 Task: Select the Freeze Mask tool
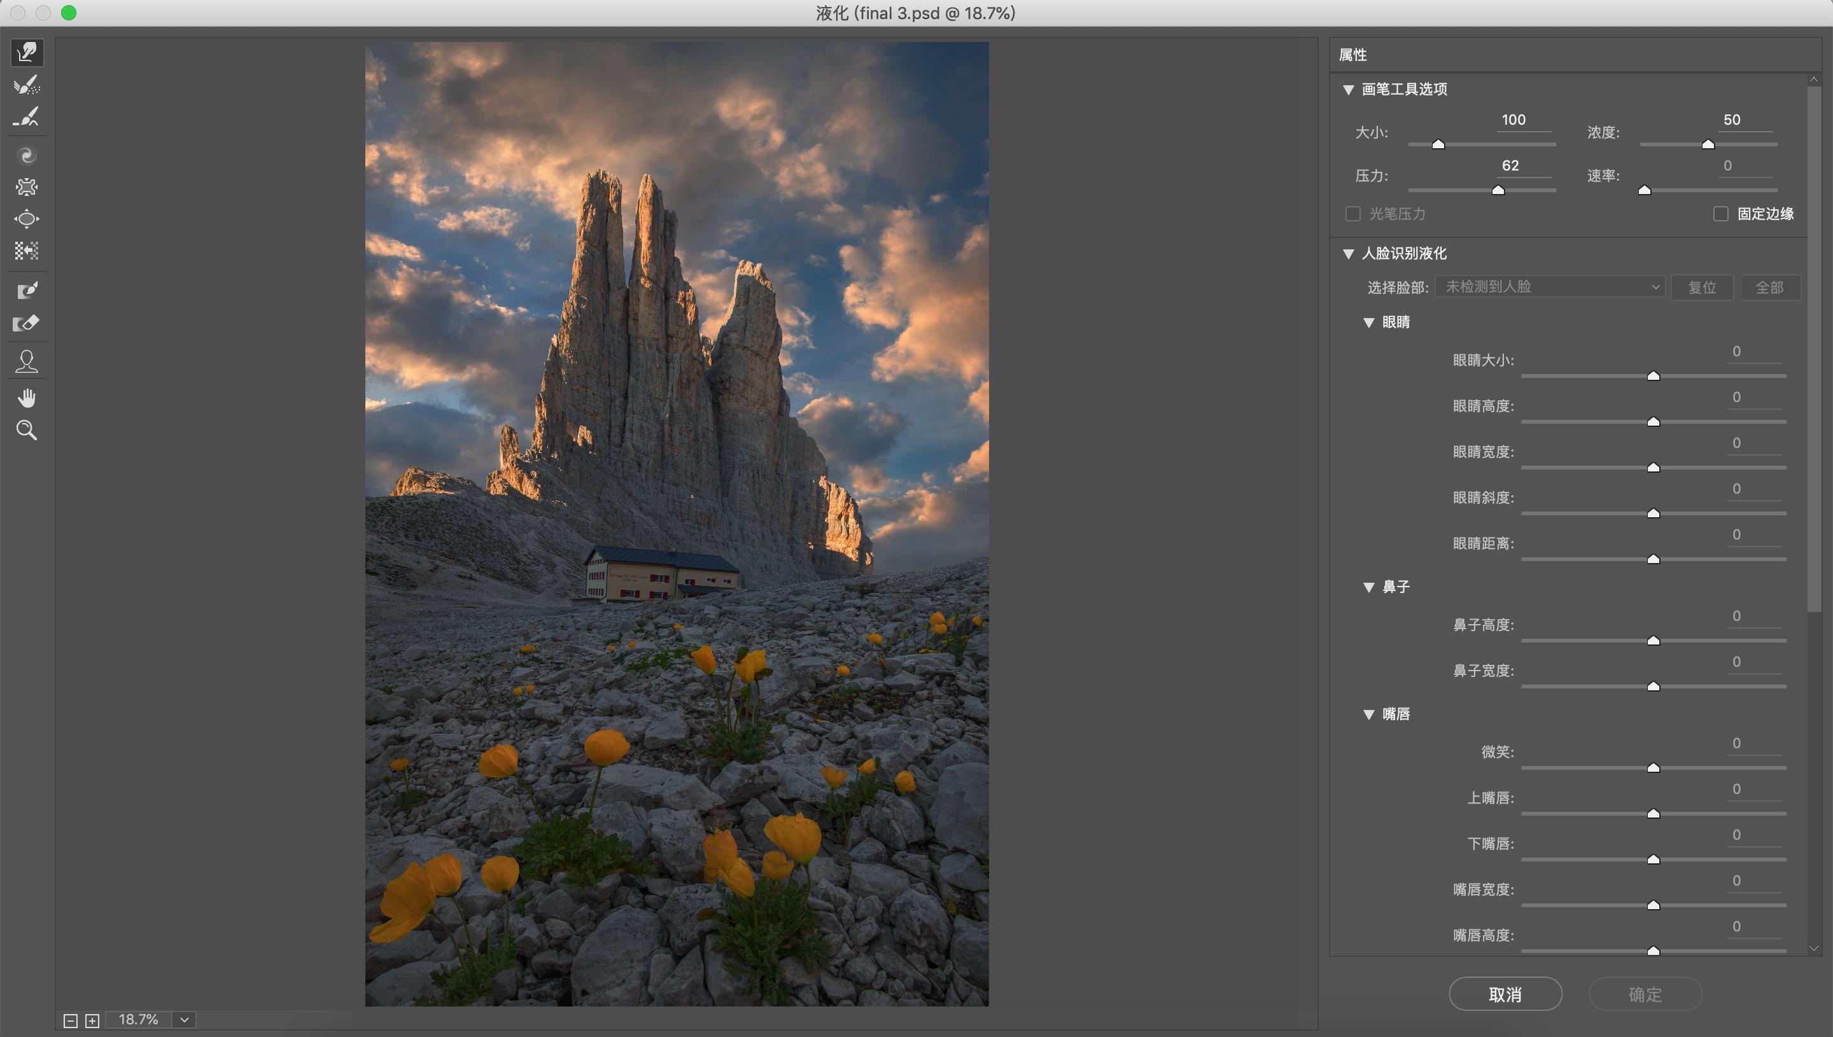pos(27,291)
